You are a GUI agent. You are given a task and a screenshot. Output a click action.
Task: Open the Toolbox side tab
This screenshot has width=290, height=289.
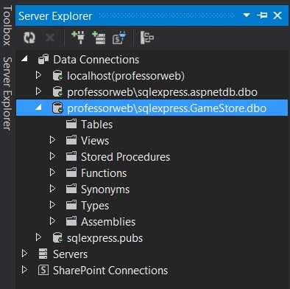[x=7, y=25]
